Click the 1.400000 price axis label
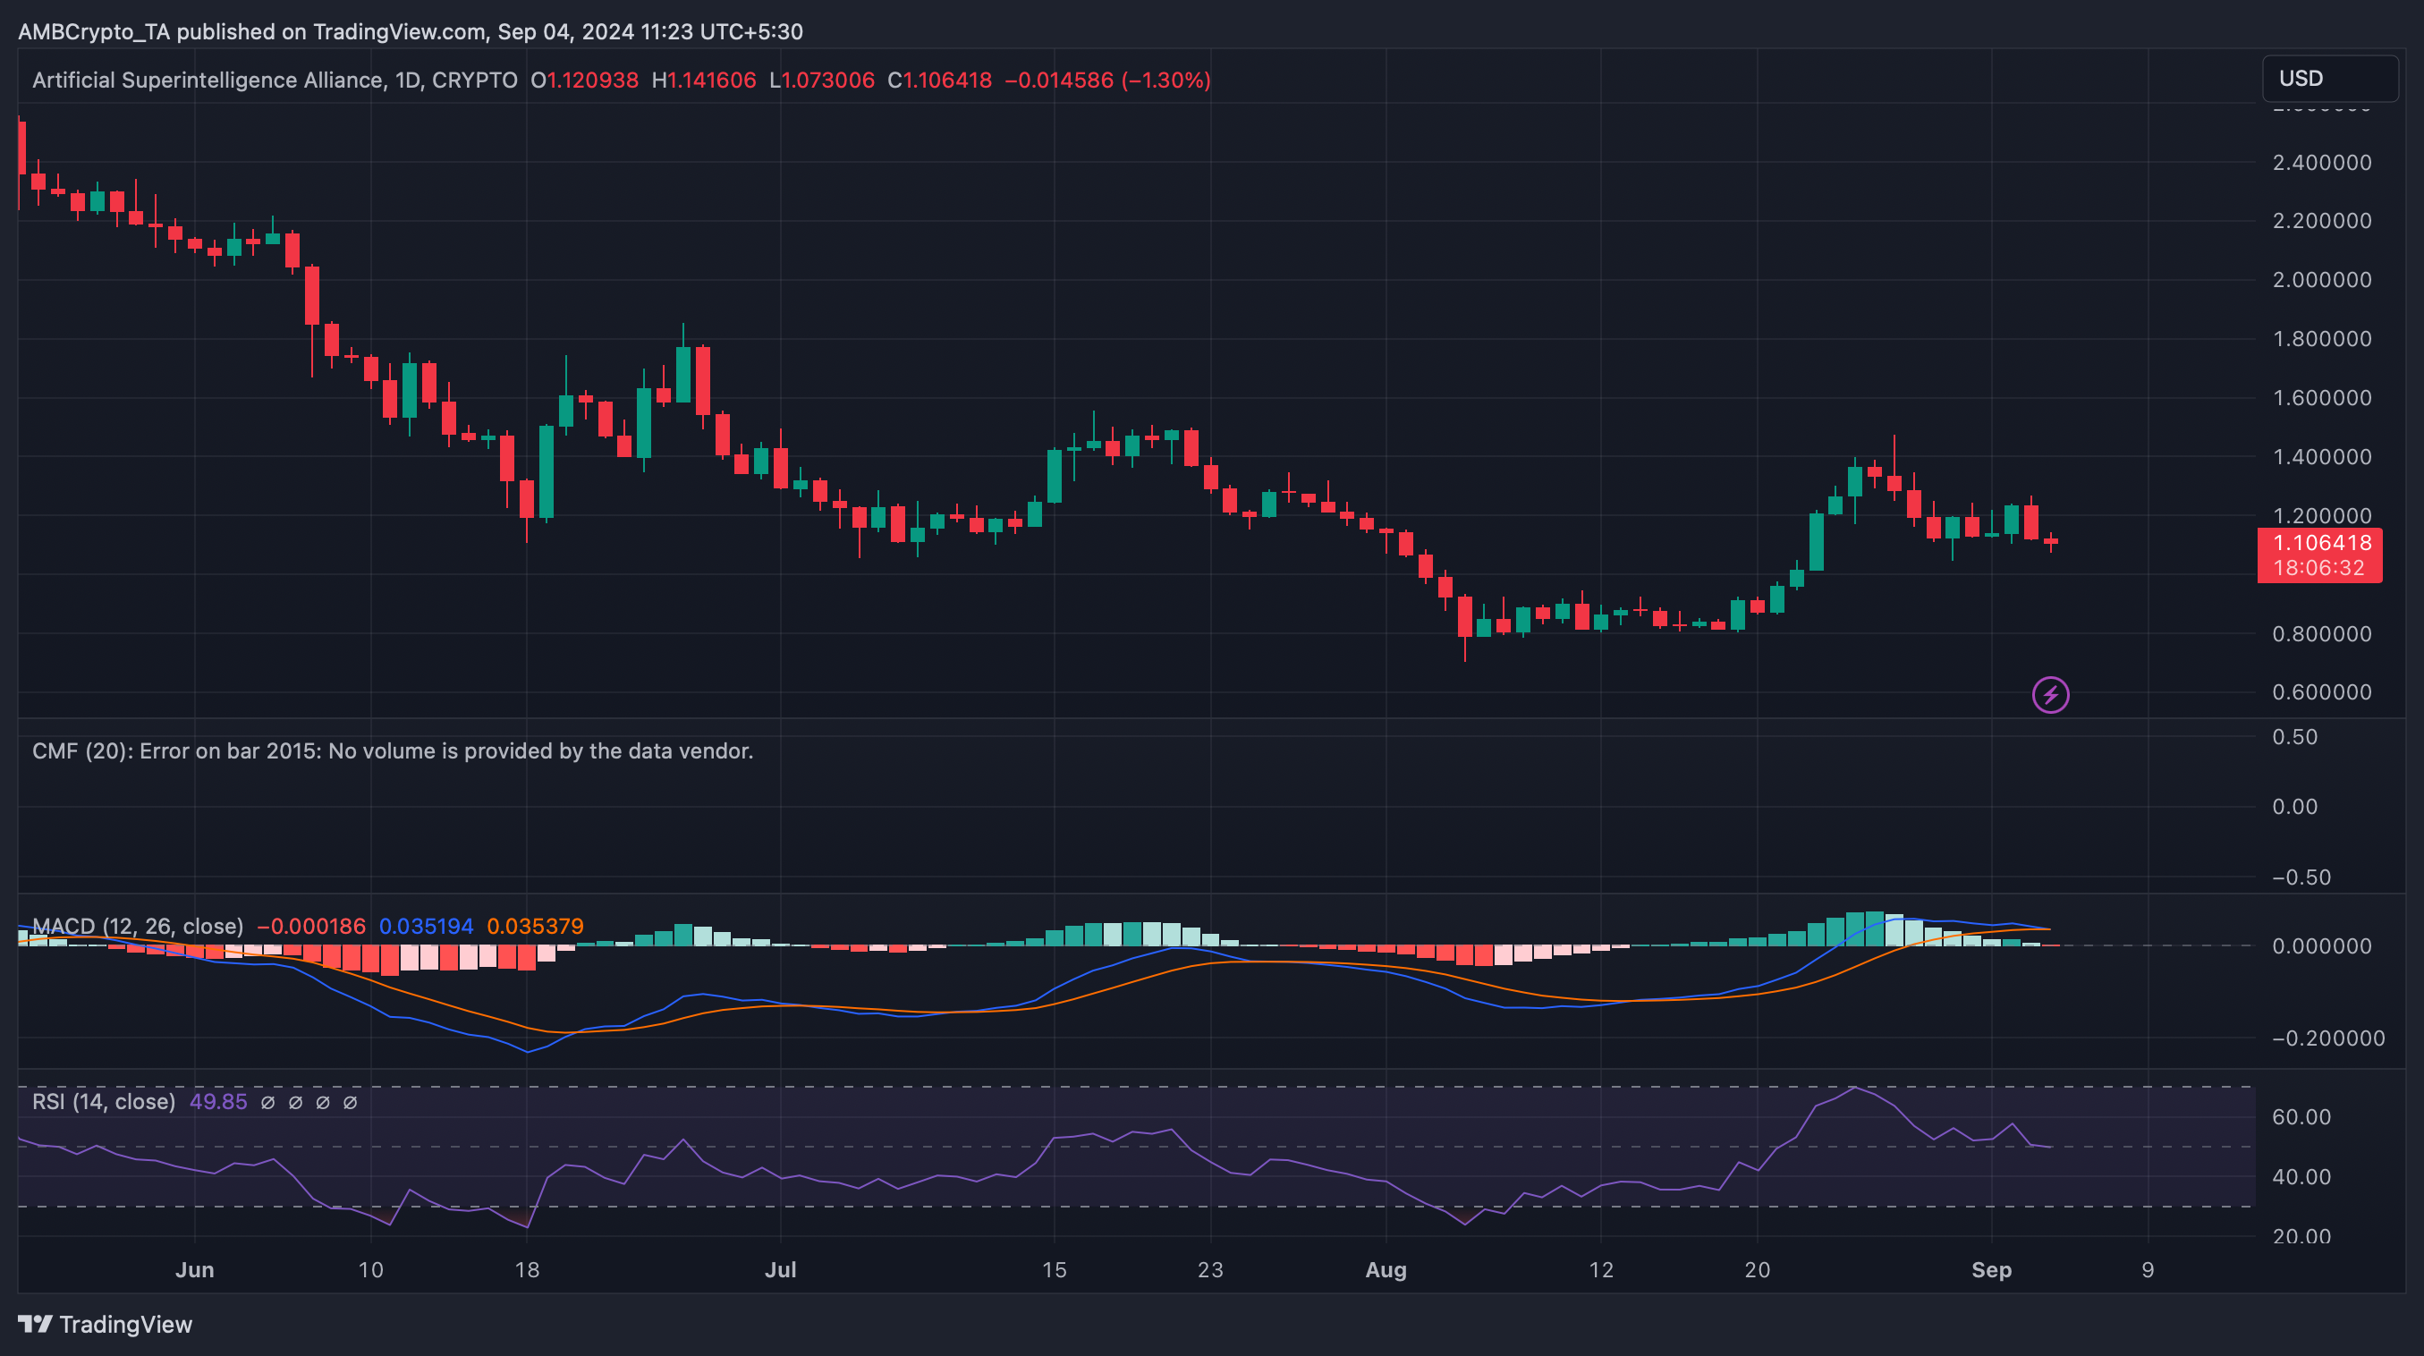2424x1356 pixels. 2321,456
